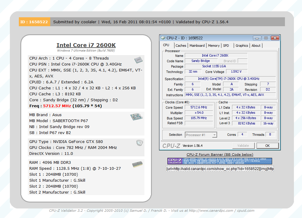Open the Intel Core i7 2600K title link

tap(86, 45)
